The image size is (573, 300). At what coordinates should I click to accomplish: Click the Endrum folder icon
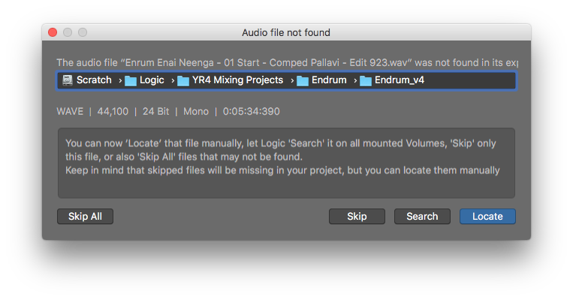303,81
